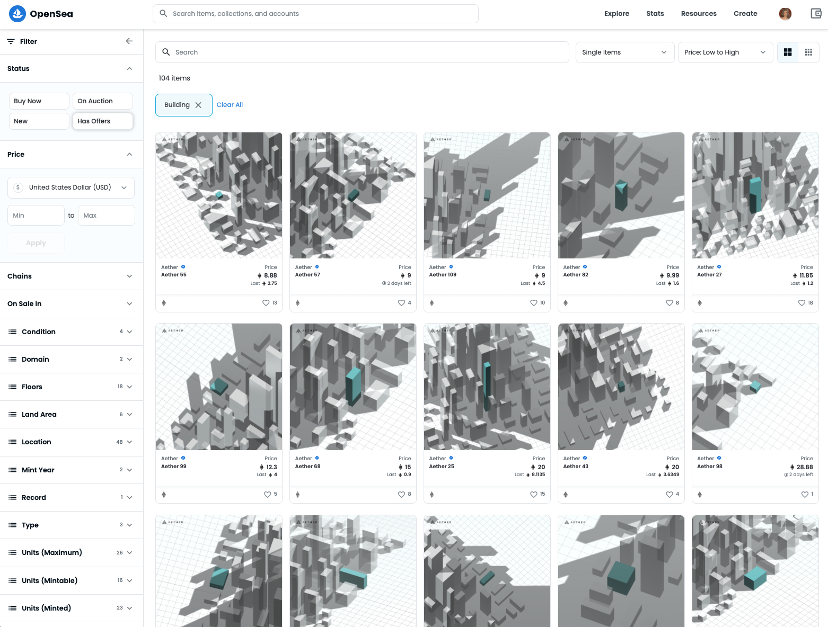Toggle the Has Offers status filter
Viewport: 828px width, 627px height.
click(x=102, y=121)
